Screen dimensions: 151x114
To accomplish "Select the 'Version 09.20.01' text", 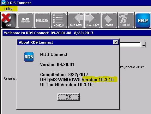I will [x=57, y=64].
